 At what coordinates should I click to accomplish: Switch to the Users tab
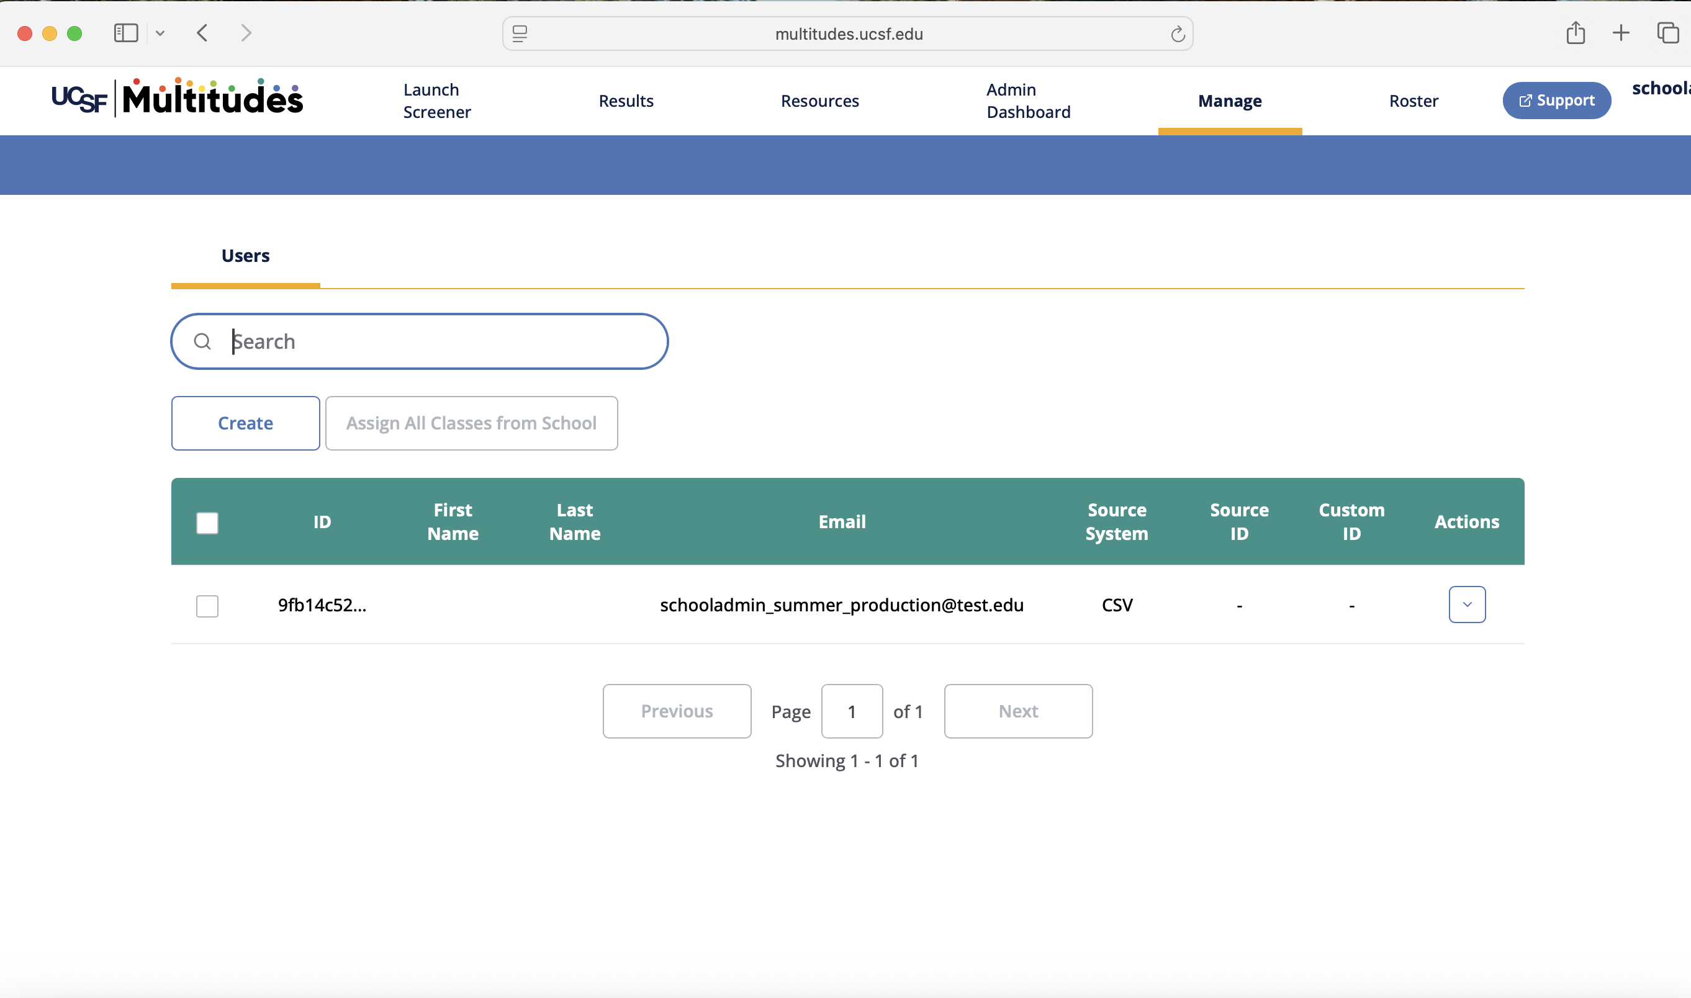point(245,256)
